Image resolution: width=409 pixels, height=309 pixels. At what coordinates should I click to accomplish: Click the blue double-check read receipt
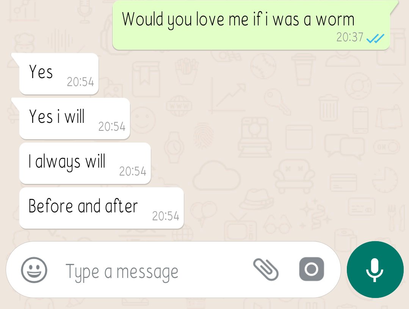pyautogui.click(x=375, y=38)
